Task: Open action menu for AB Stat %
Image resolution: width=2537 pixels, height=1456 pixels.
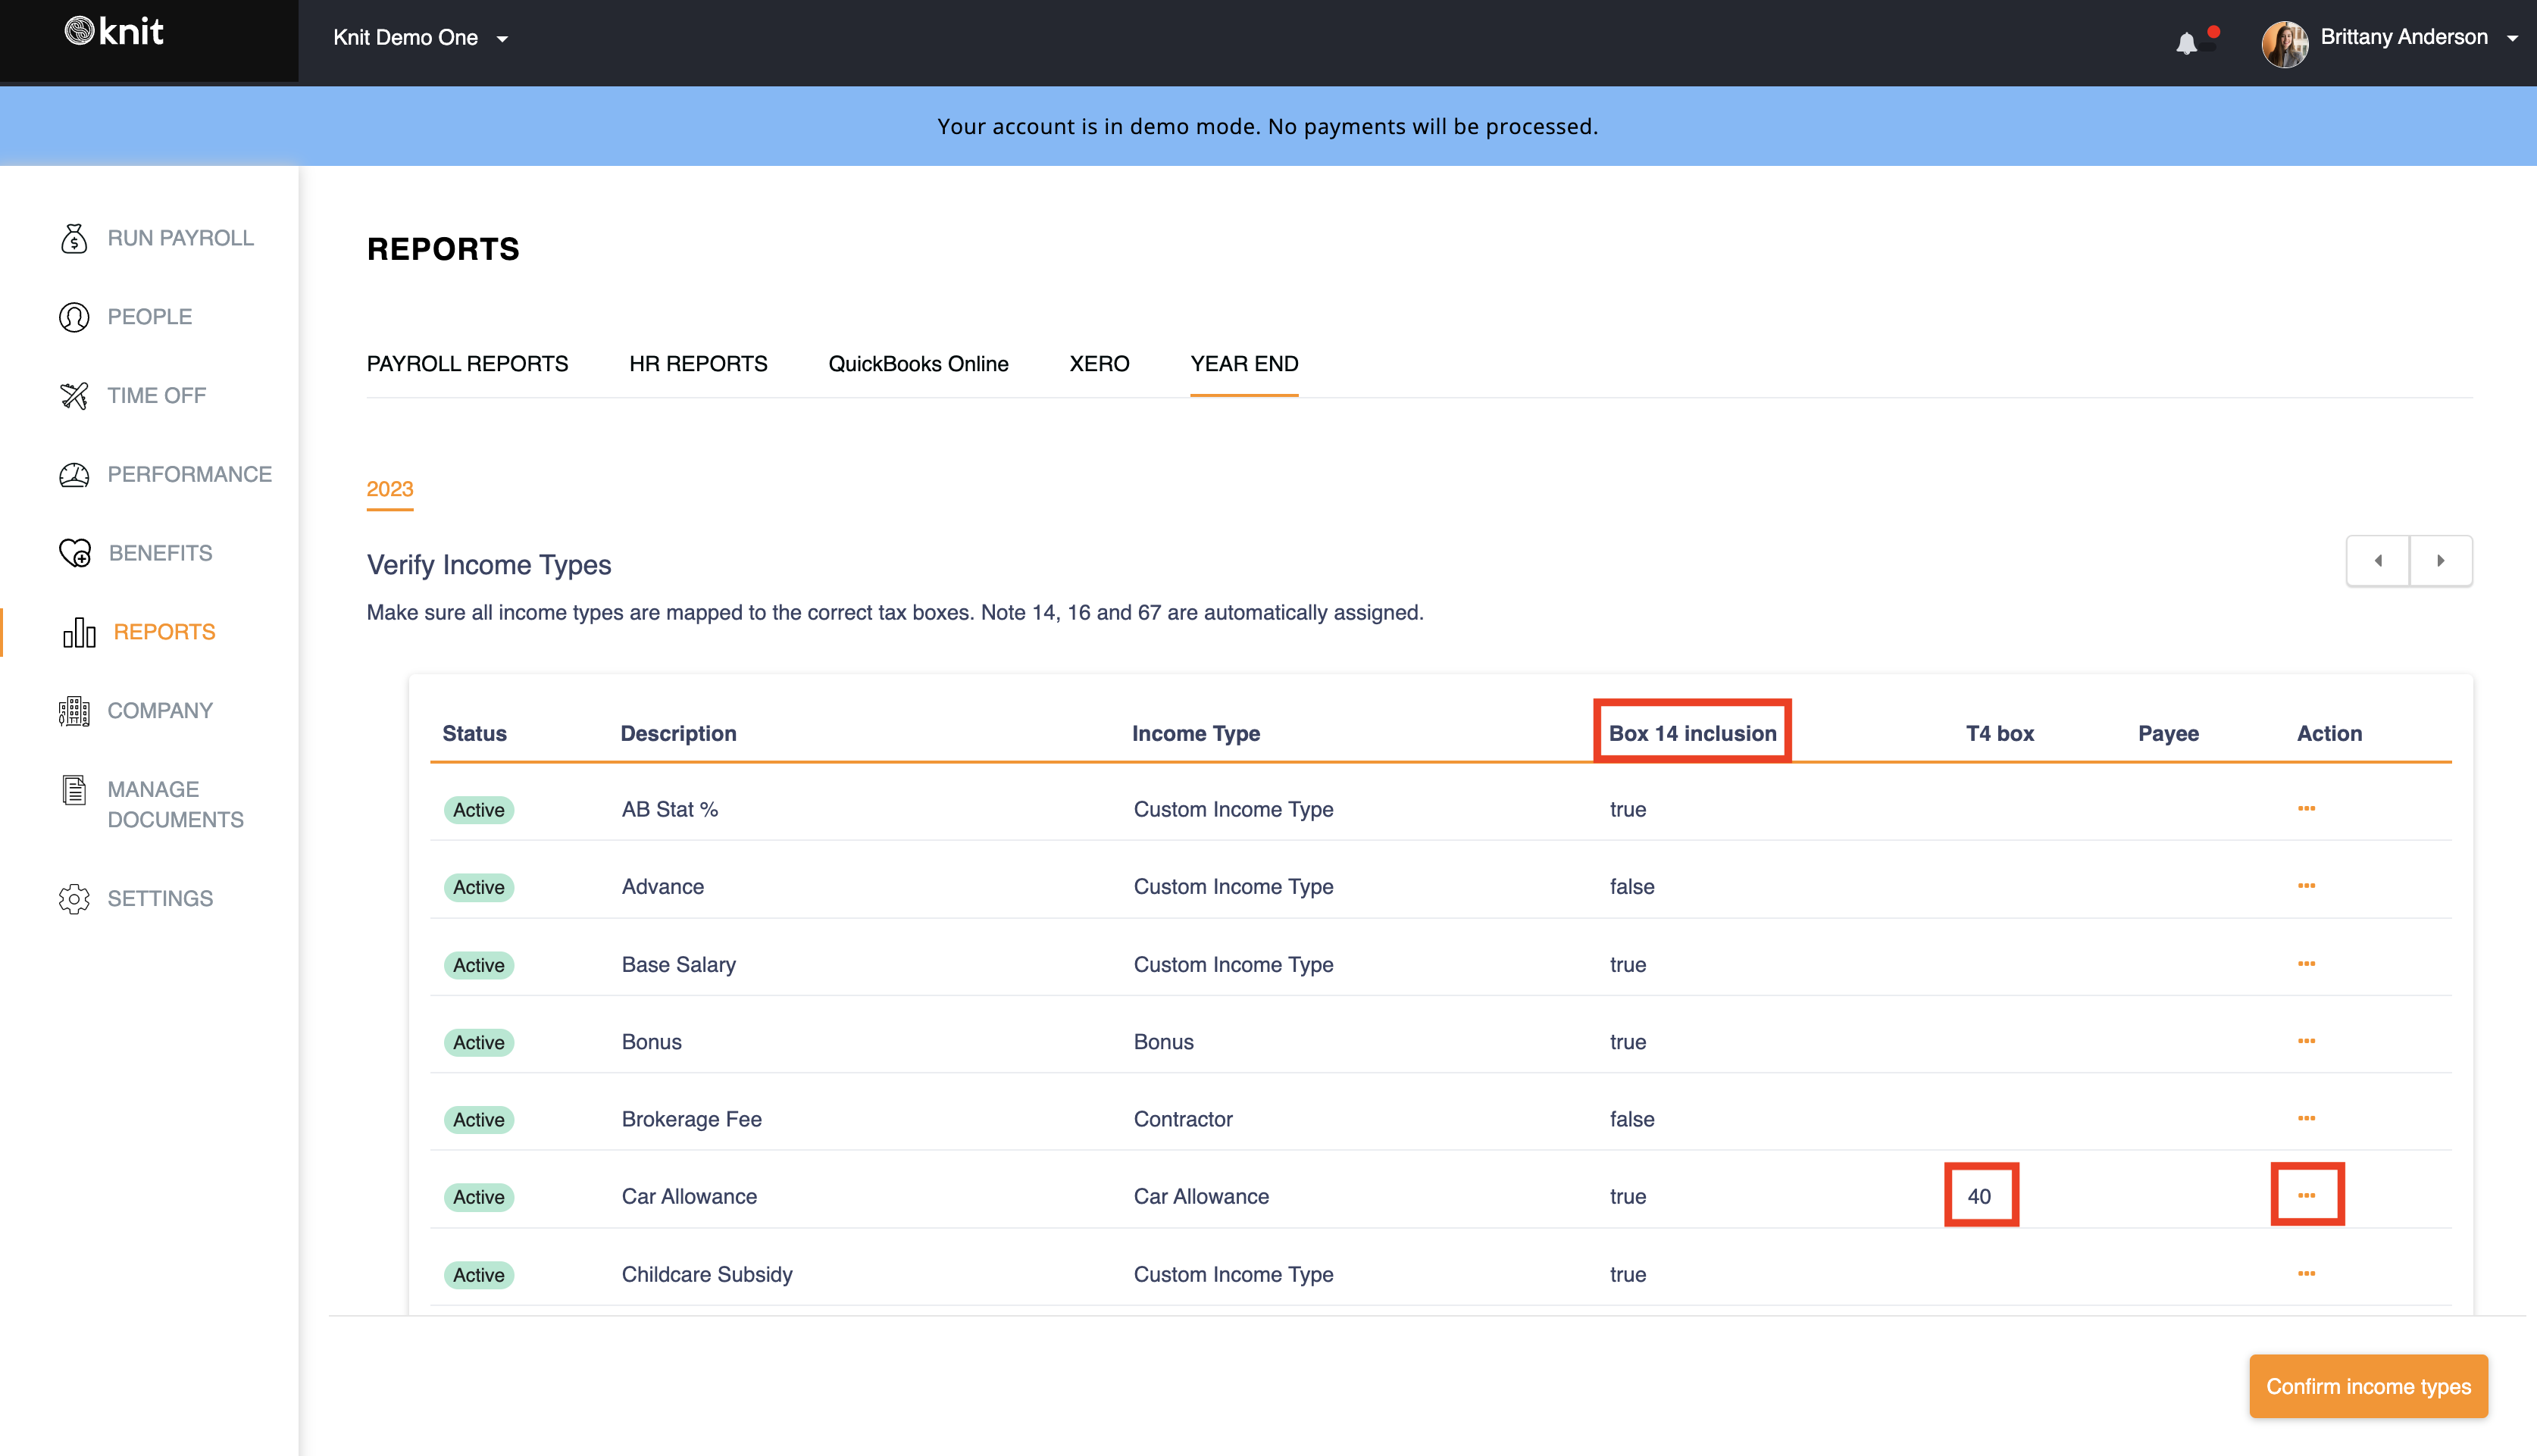Action: point(2306,808)
